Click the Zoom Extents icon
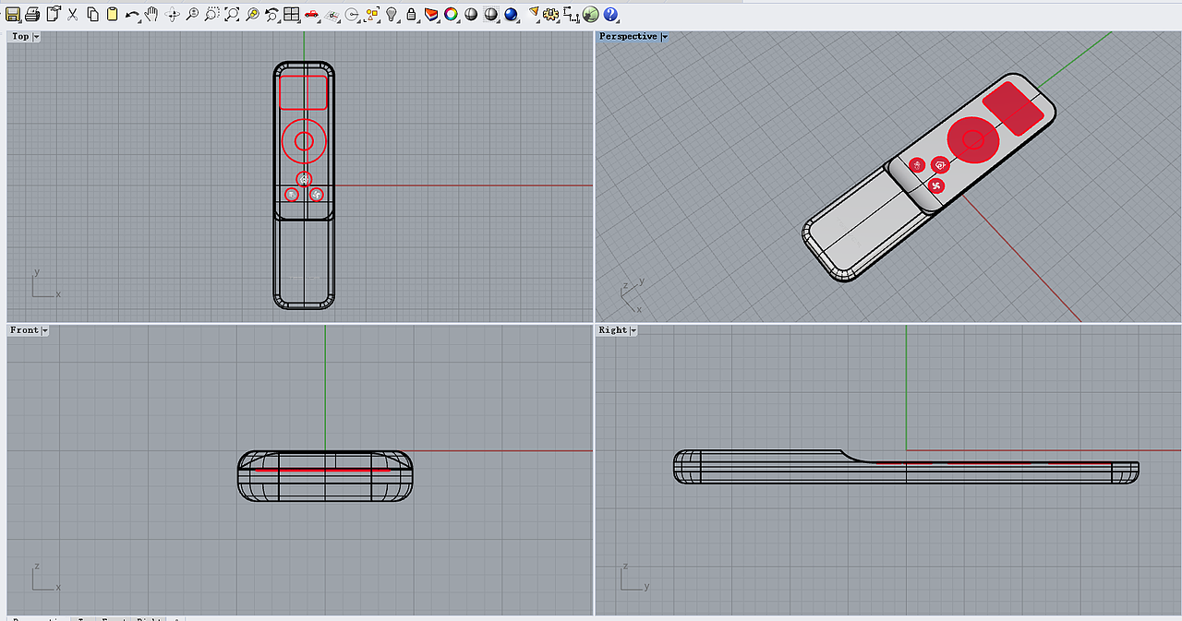The image size is (1182, 621). pos(232,14)
